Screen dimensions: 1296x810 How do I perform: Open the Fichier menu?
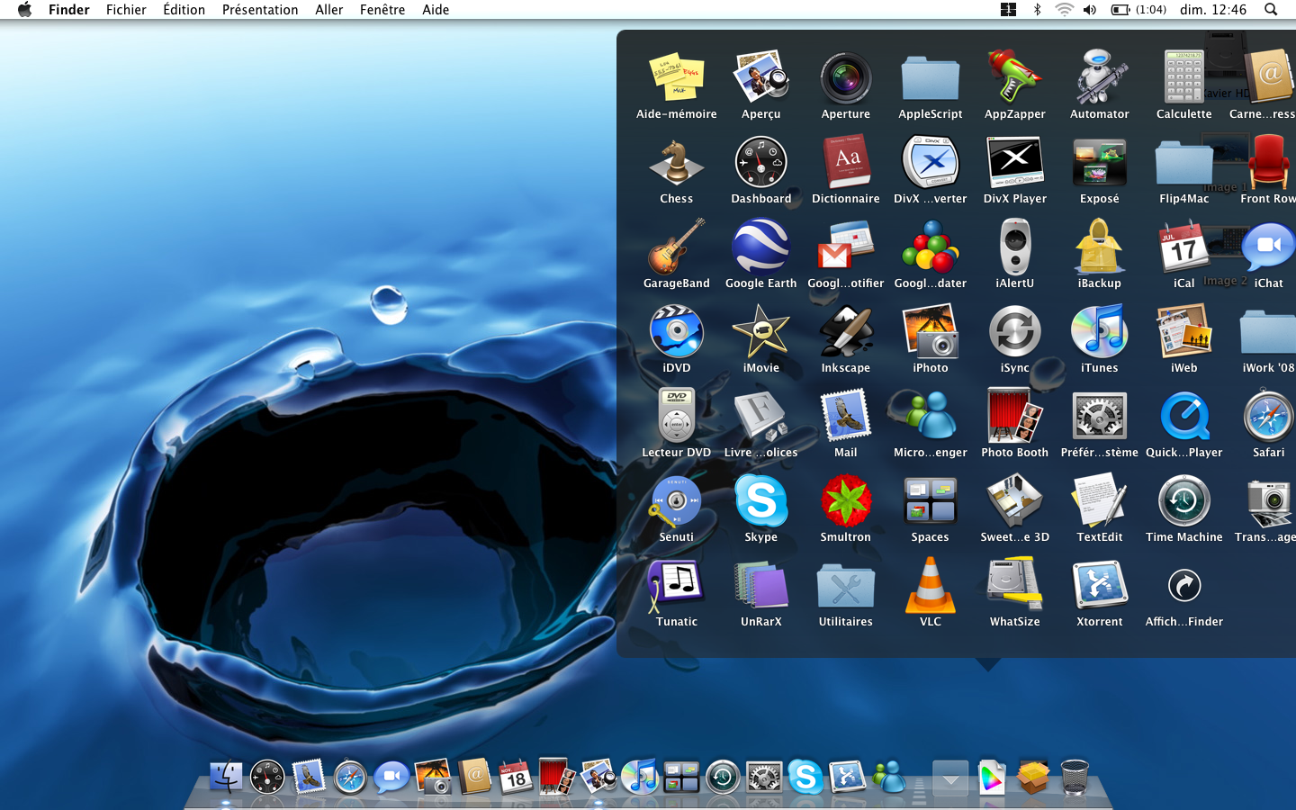(126, 10)
